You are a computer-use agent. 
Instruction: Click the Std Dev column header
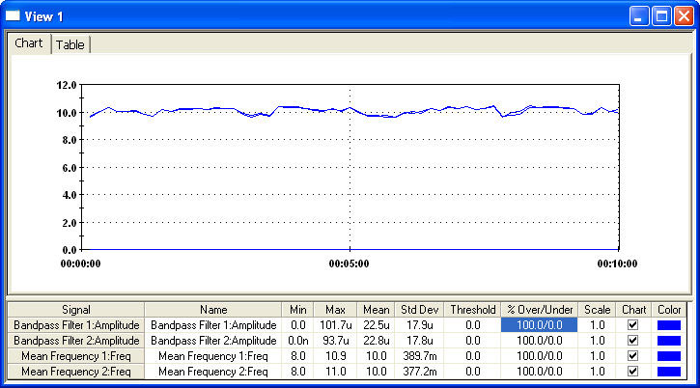420,310
